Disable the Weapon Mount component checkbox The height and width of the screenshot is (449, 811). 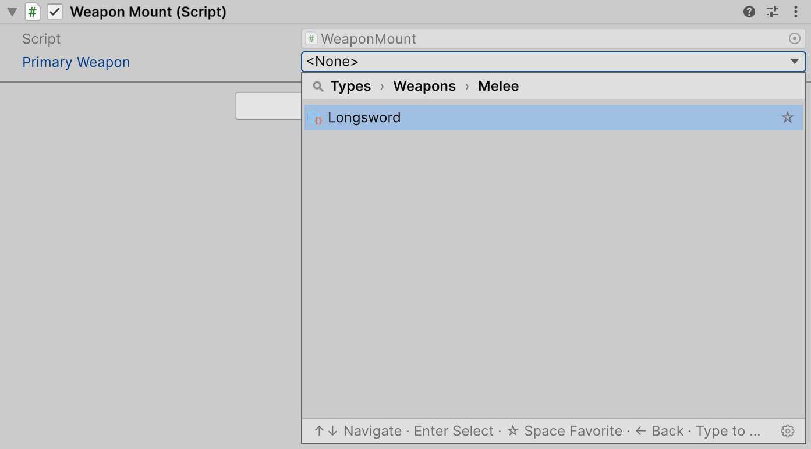coord(55,12)
